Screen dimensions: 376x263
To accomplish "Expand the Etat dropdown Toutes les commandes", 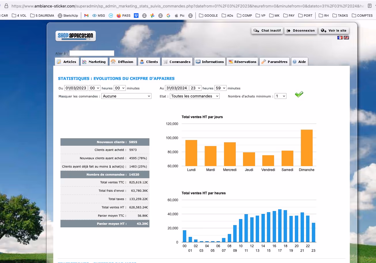I will [195, 96].
